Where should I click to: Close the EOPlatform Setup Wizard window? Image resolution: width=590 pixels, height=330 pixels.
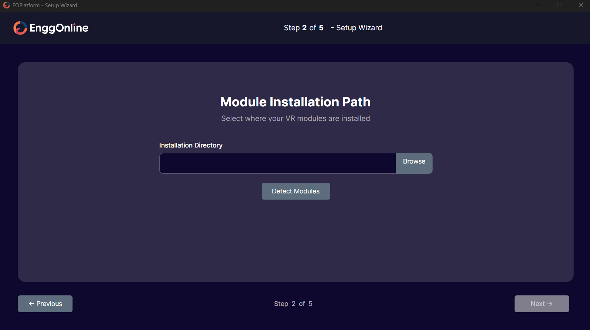(581, 5)
